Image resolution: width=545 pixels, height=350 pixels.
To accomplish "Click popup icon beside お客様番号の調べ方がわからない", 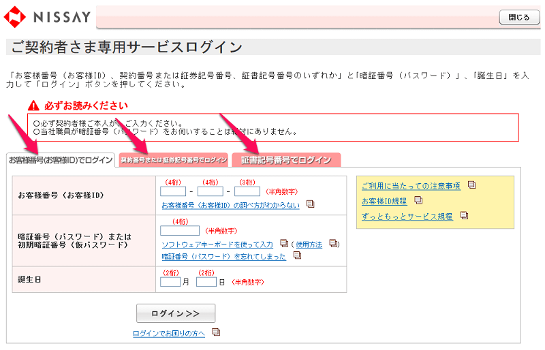I will tap(311, 204).
